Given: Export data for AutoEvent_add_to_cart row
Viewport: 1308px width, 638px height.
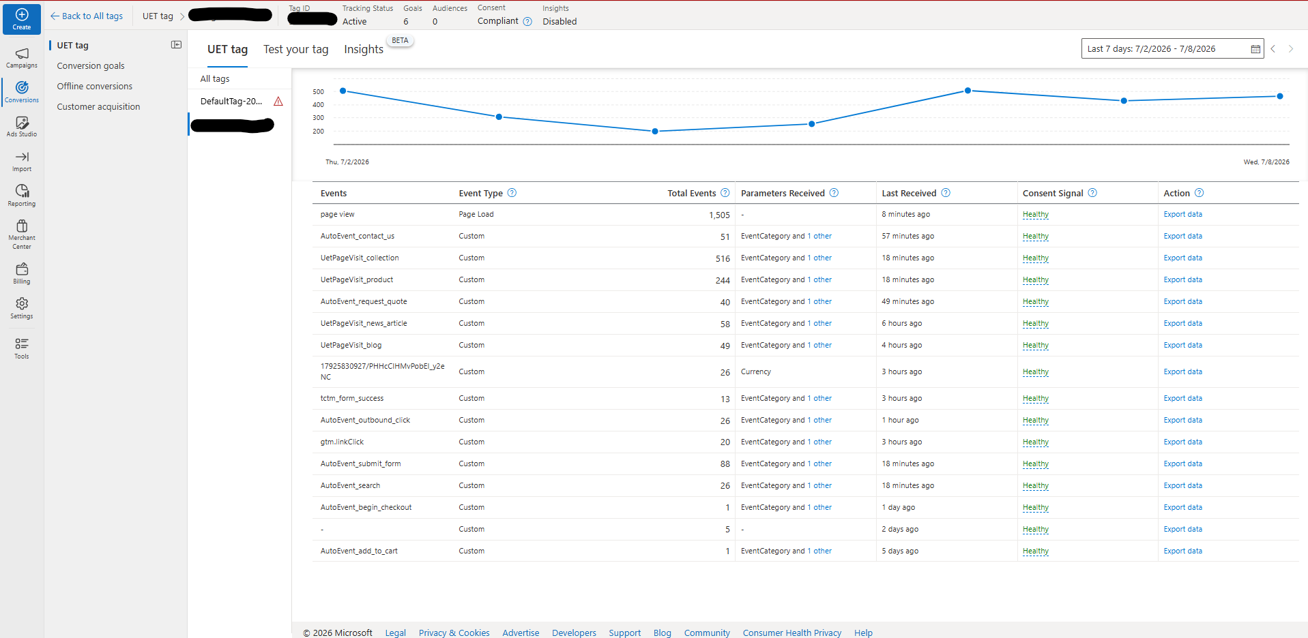Looking at the screenshot, I should (x=1182, y=551).
